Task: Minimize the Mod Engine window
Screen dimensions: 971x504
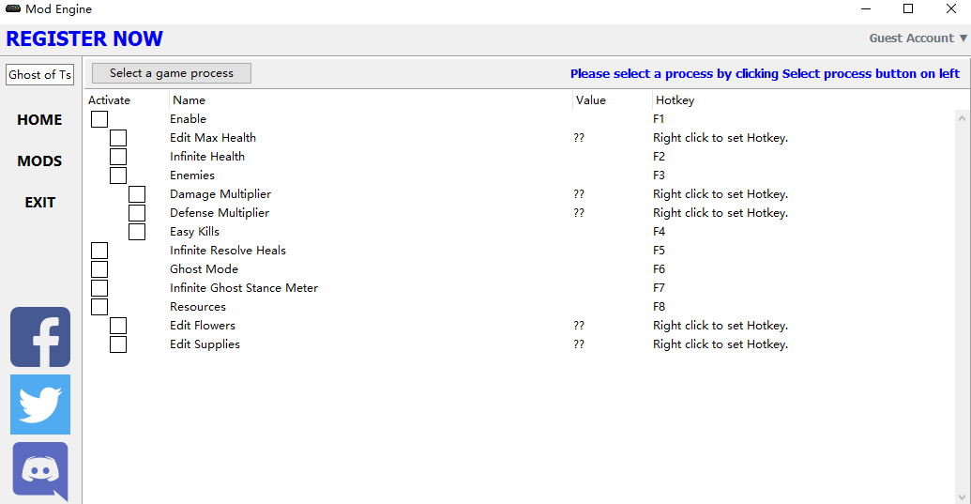Action: [x=866, y=8]
